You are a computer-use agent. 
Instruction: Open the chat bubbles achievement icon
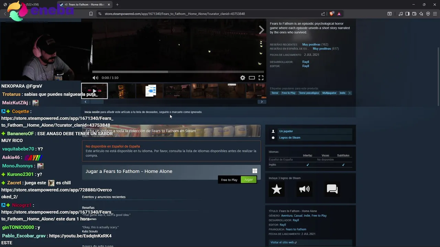click(x=332, y=189)
